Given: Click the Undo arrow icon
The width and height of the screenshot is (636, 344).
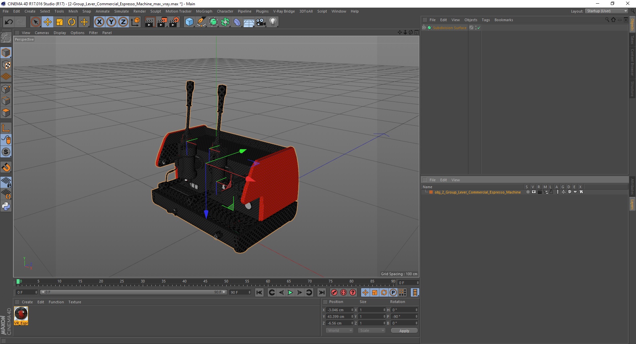Looking at the screenshot, I should pyautogui.click(x=9, y=22).
